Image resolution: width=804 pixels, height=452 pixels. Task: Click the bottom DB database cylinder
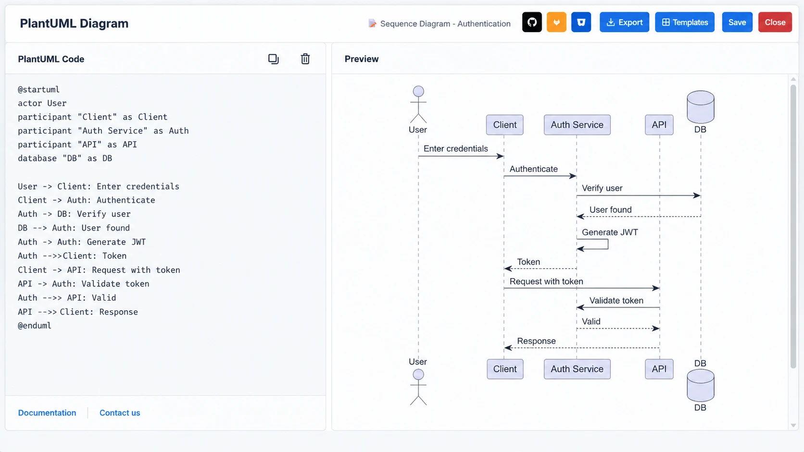(701, 386)
